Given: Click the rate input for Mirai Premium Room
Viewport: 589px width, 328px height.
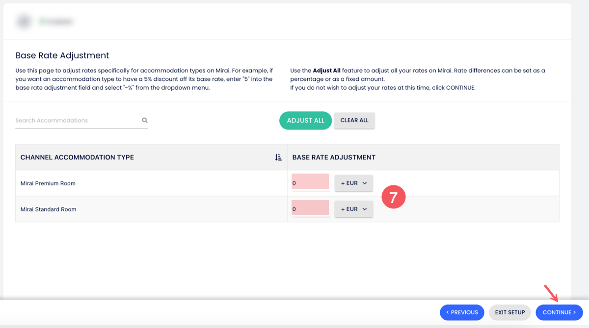Looking at the screenshot, I should click(x=310, y=182).
